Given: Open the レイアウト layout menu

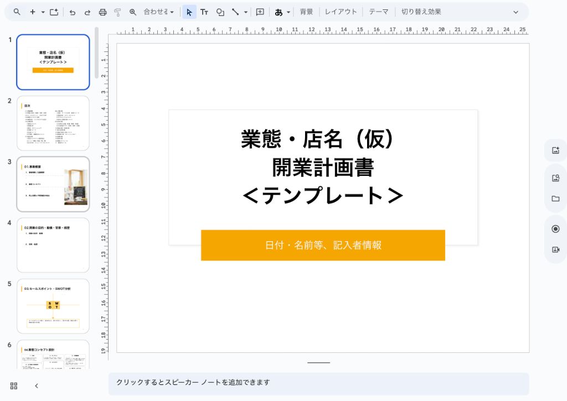Looking at the screenshot, I should [341, 12].
